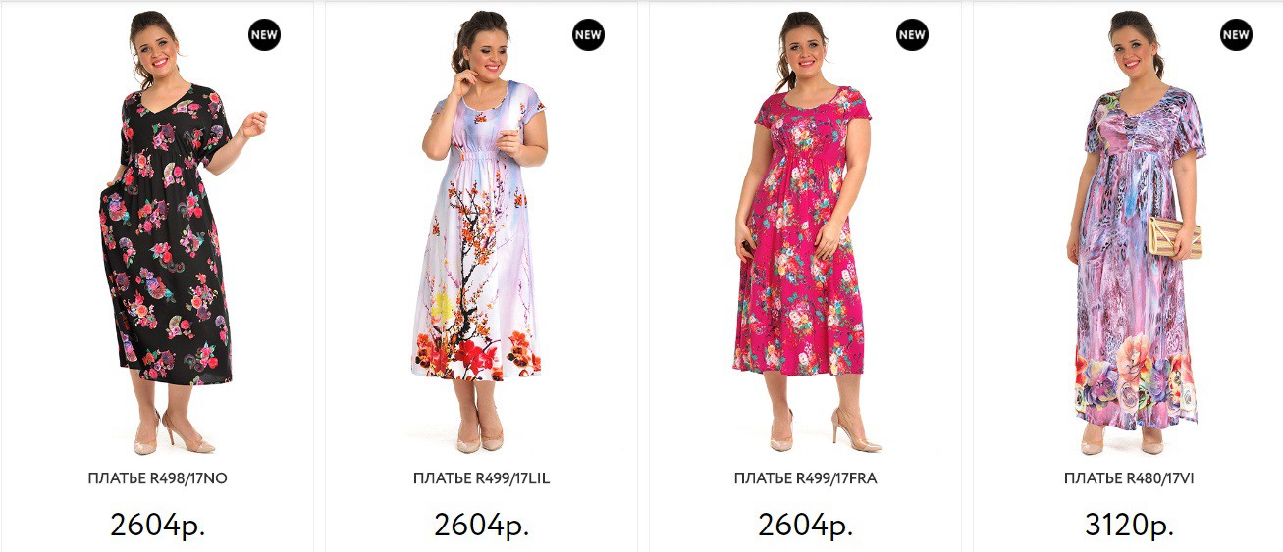Click NEW badge on R480/17VI dress
The image size is (1283, 552).
tap(1236, 35)
